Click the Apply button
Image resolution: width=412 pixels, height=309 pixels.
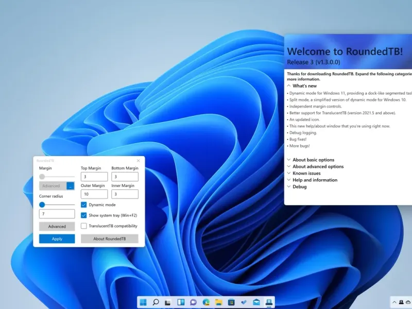pyautogui.click(x=57, y=238)
